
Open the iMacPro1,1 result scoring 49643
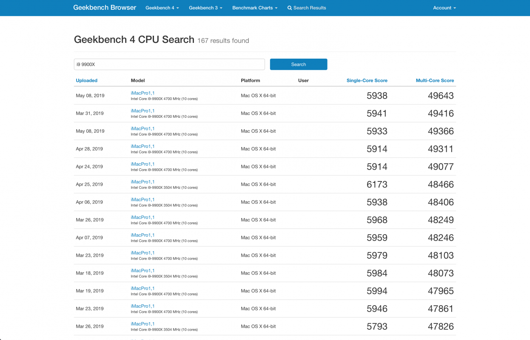[x=142, y=93]
